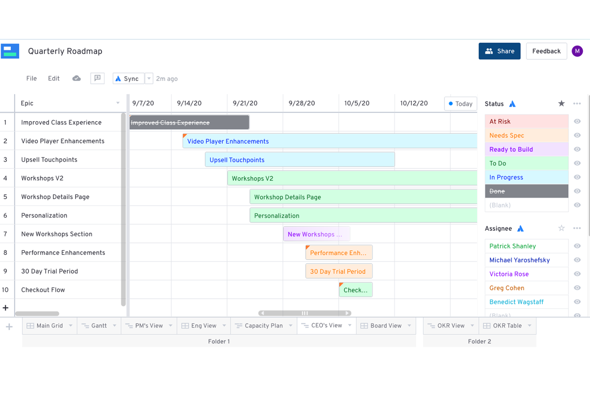
Task: Select the Done status color label
Action: click(x=526, y=191)
